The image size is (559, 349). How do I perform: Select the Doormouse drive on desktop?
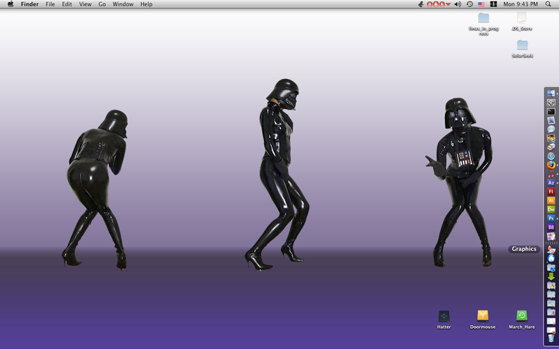[x=482, y=316]
